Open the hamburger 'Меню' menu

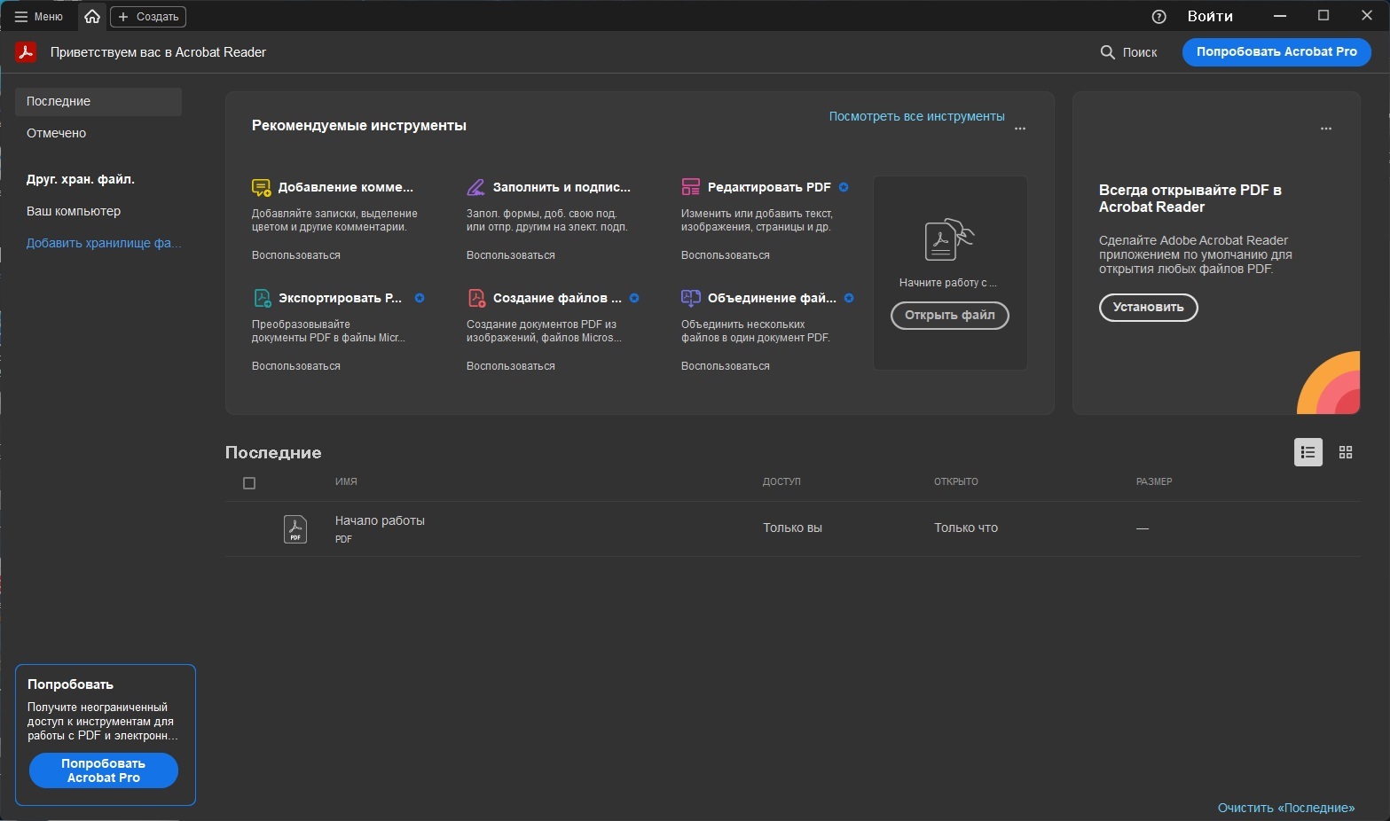pos(38,16)
